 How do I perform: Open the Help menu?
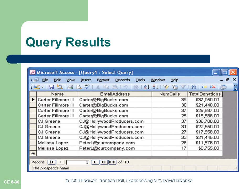point(174,80)
